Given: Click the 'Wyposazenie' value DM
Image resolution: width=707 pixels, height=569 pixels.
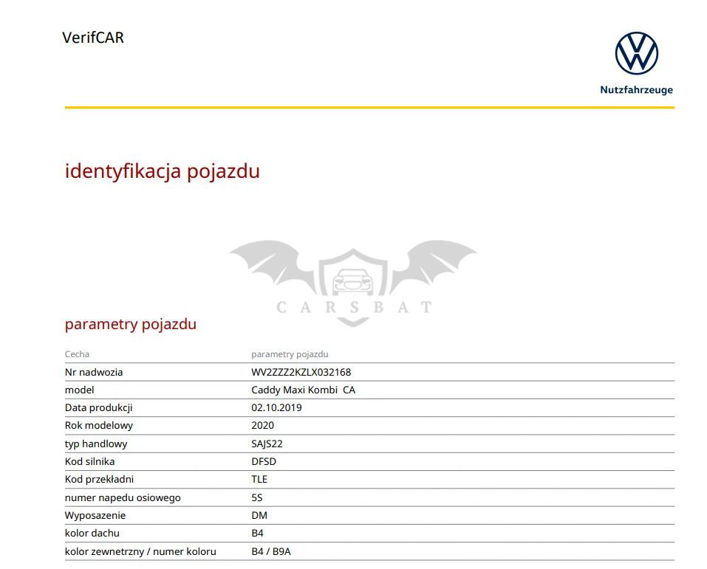Looking at the screenshot, I should tap(259, 515).
